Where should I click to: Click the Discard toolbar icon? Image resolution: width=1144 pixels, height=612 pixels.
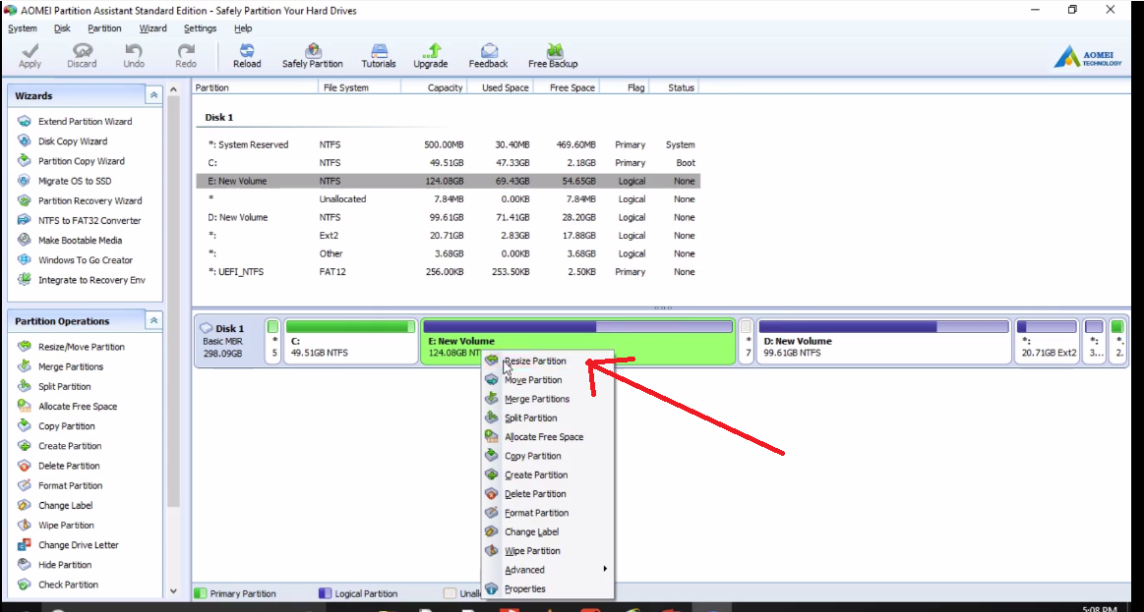[x=82, y=55]
